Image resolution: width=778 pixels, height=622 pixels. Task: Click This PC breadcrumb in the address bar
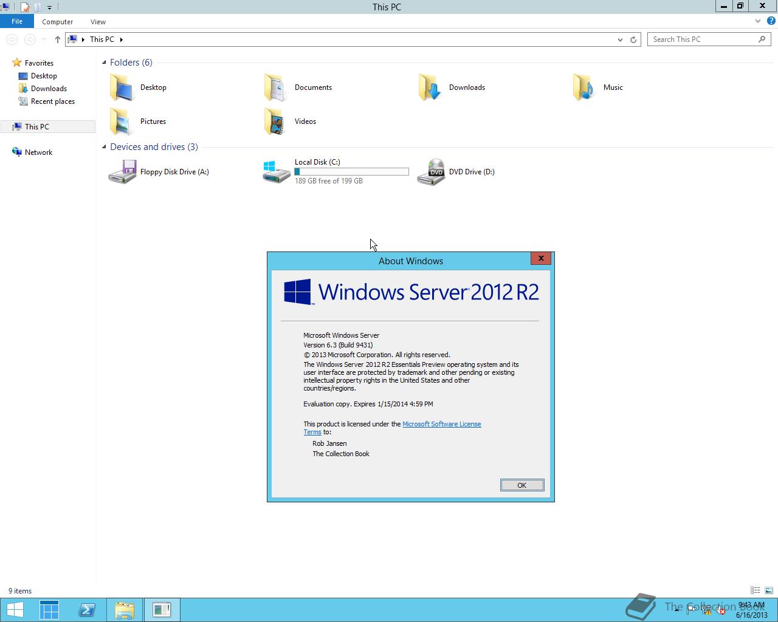point(102,39)
